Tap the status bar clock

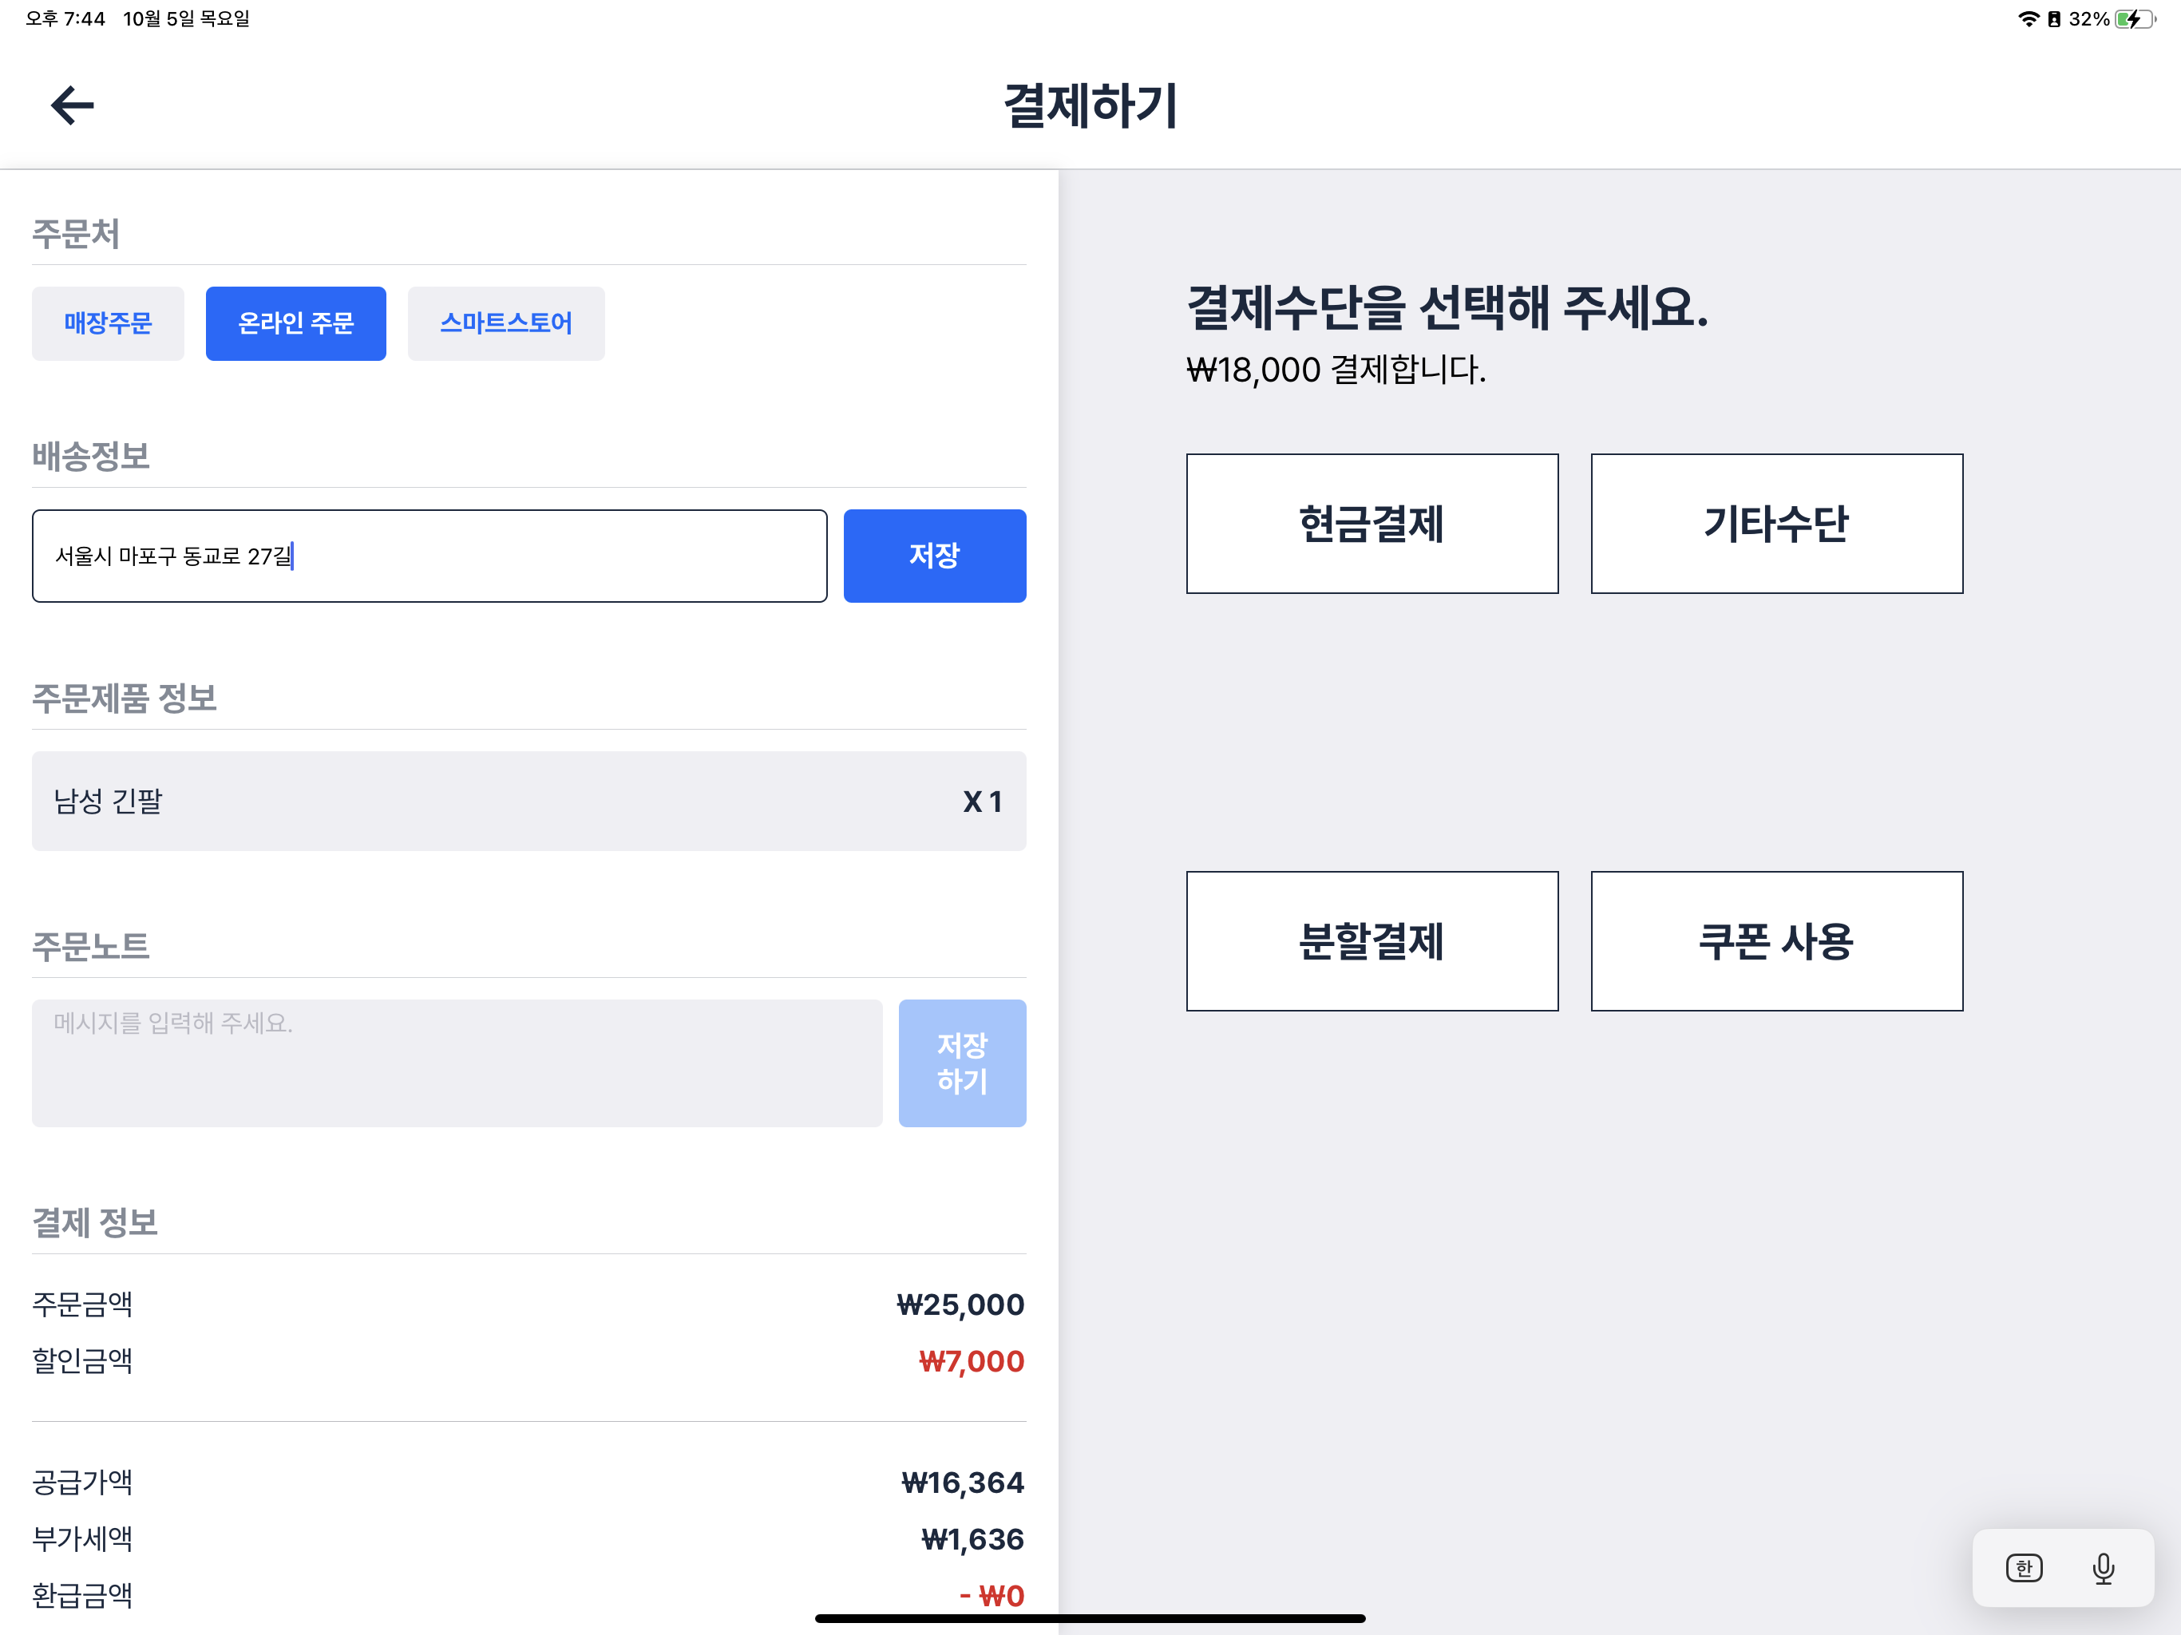click(65, 18)
